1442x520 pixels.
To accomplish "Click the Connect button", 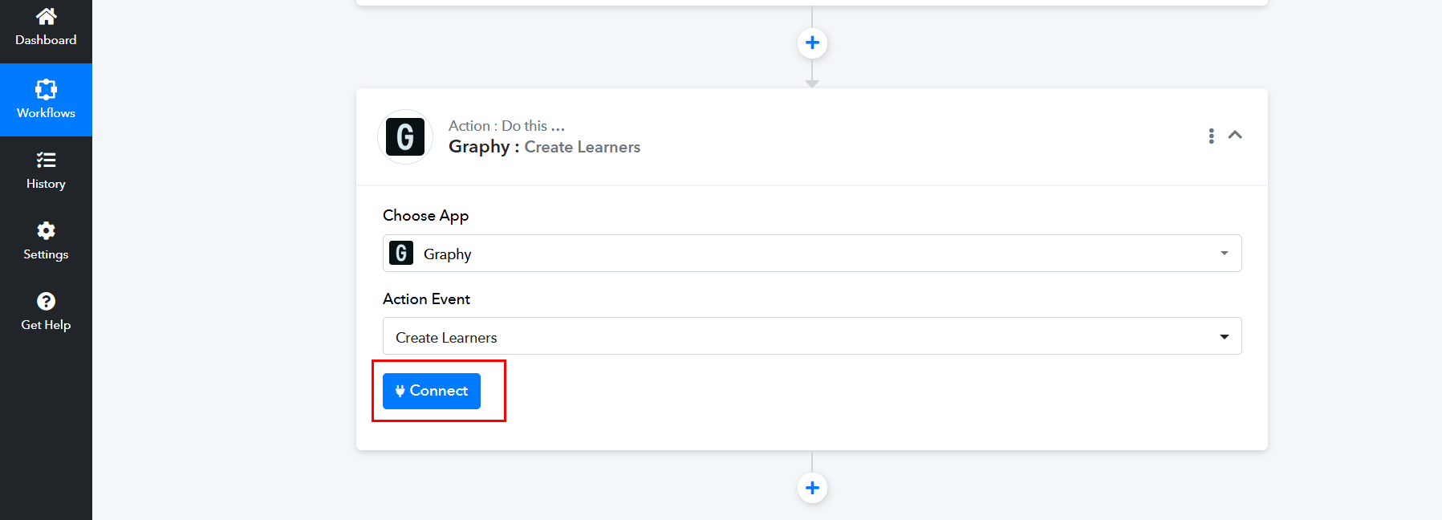I will pyautogui.click(x=432, y=391).
